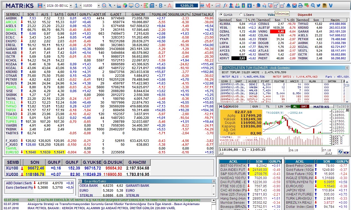Expand the arrow next to lightning icon
The width and height of the screenshot is (351, 210).
[114, 5]
